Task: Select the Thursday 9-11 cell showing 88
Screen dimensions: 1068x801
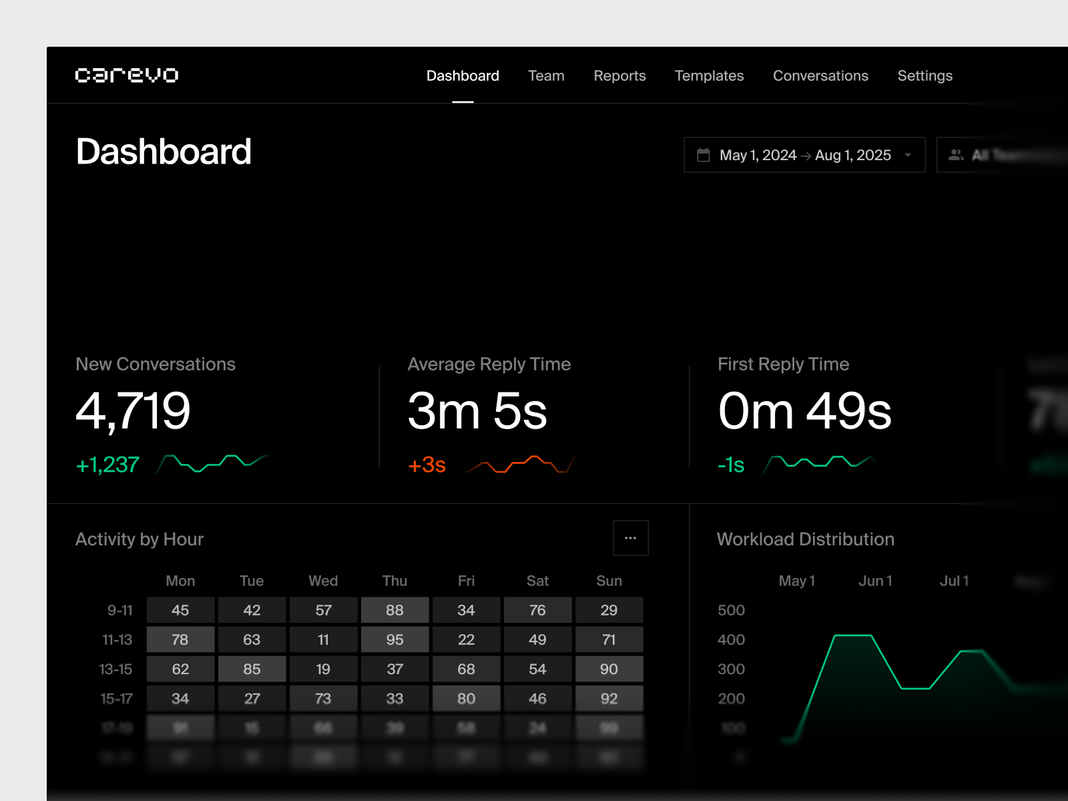Action: tap(394, 609)
